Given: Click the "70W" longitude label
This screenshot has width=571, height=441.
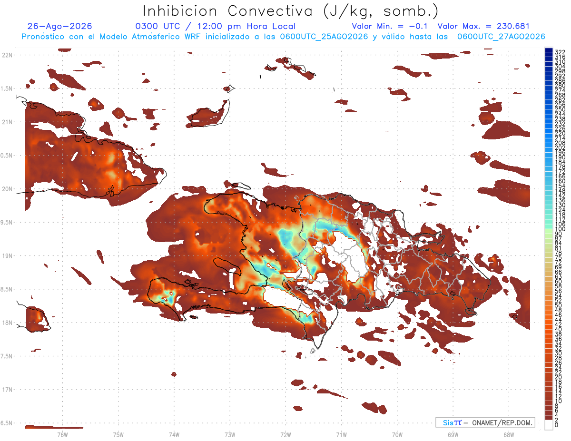Looking at the screenshot, I should (397, 434).
